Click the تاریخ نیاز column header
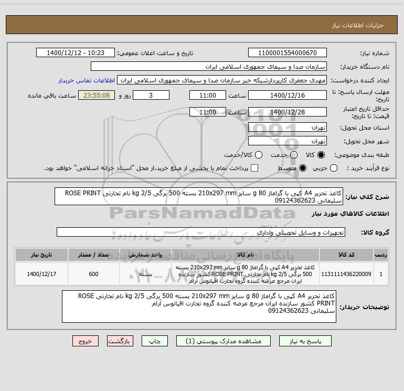 point(41,255)
